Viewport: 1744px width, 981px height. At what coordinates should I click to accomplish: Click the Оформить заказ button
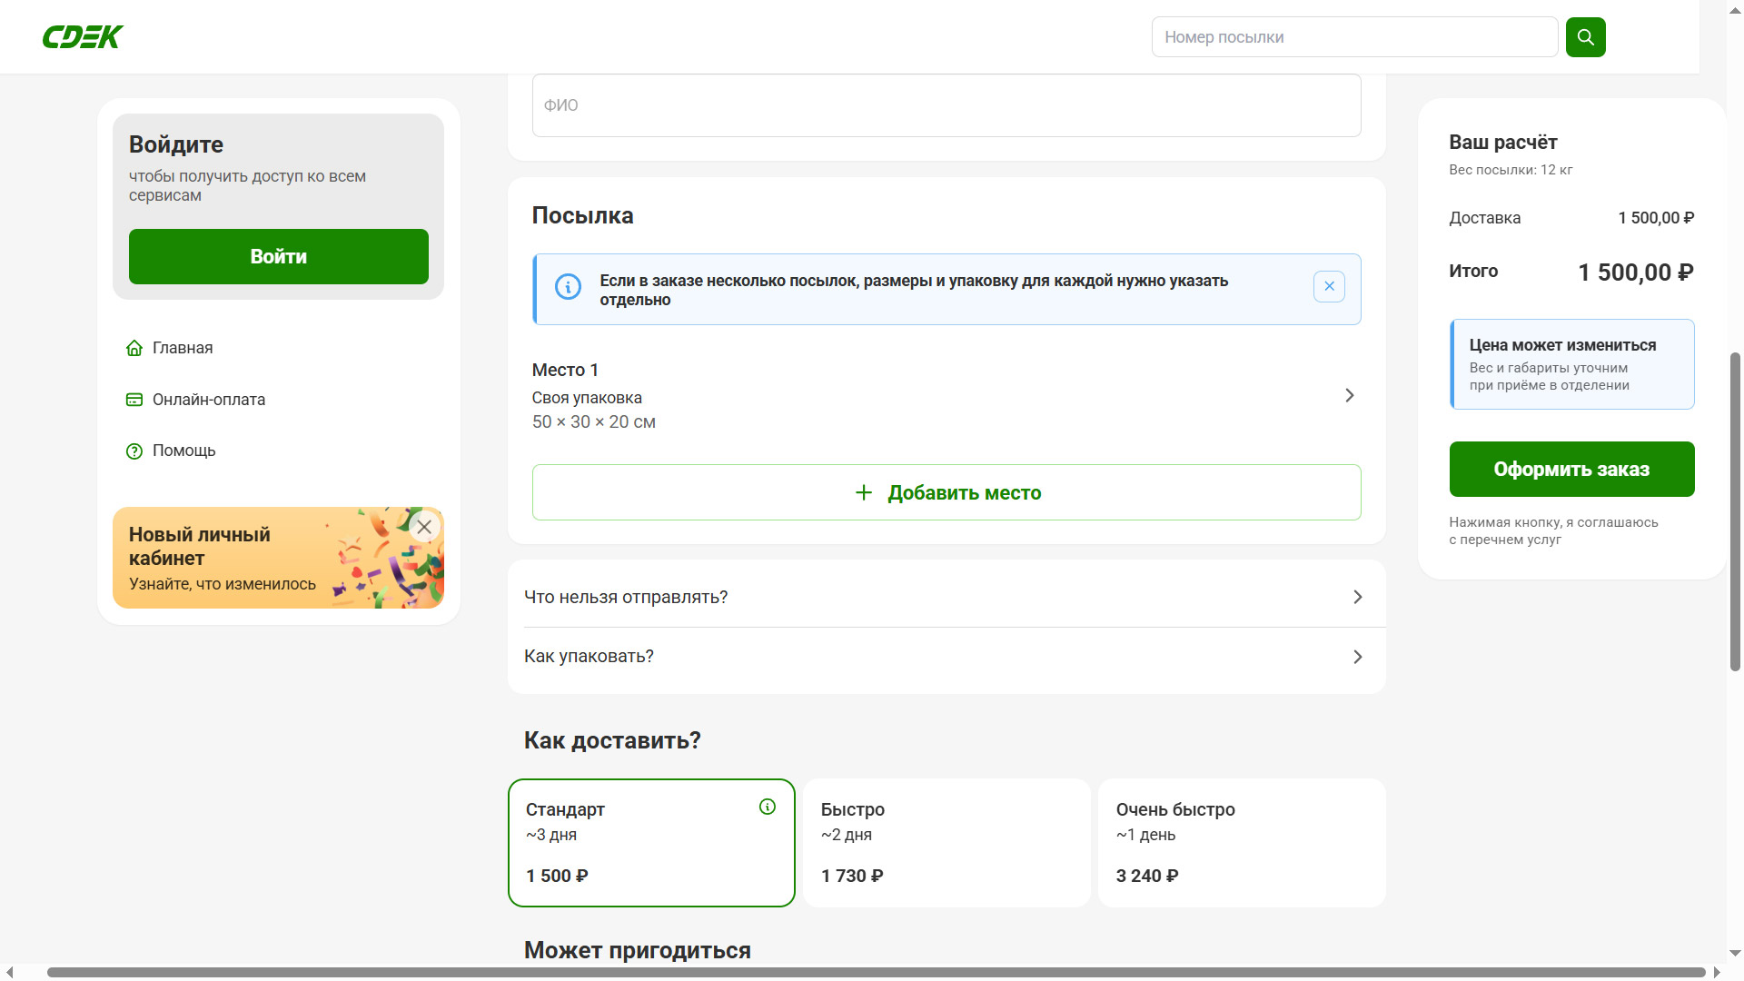click(1571, 470)
